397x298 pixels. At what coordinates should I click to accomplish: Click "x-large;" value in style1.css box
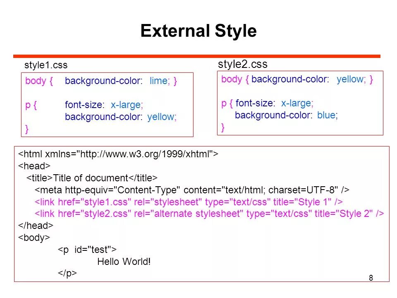coord(127,105)
